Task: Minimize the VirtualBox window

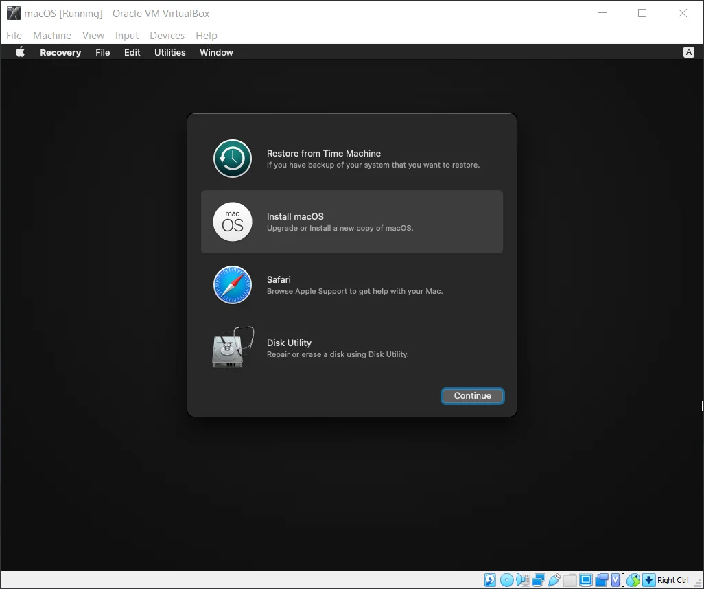Action: pos(602,13)
